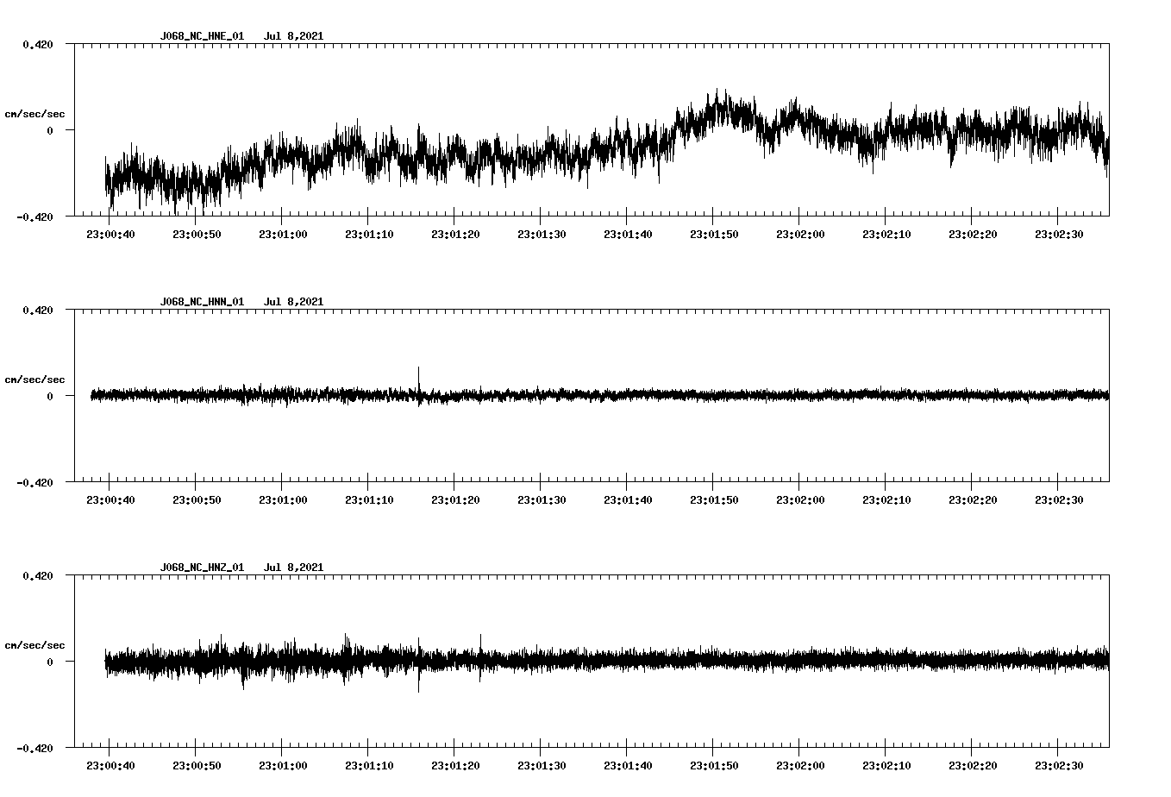
Task: Select the J068_NC_HNN_01 plot title
Action: (202, 302)
